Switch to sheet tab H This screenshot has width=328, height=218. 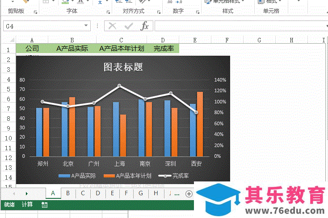[156, 193]
